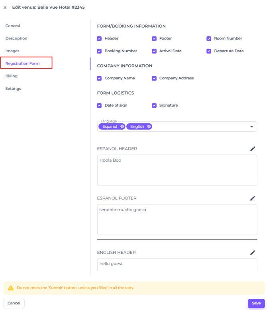Go to the Images tab

(12, 51)
